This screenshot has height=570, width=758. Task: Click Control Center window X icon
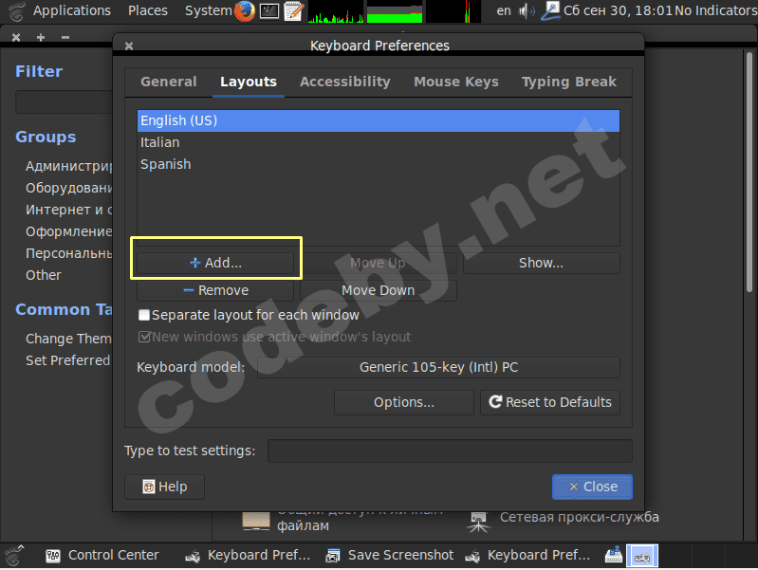coord(16,37)
